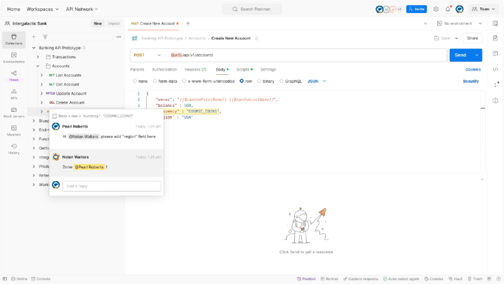Open the JSON format dropdown
Viewport: 504px width, 284px height.
[317, 81]
